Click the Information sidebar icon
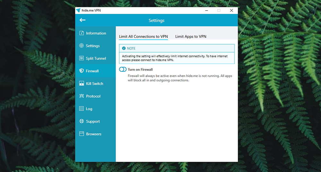Screen dimensions: 321x172 coord(82,33)
